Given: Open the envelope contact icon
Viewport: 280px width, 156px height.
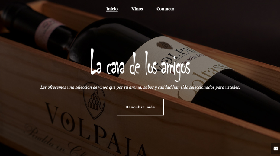Looking at the screenshot, I should [x=275, y=148].
